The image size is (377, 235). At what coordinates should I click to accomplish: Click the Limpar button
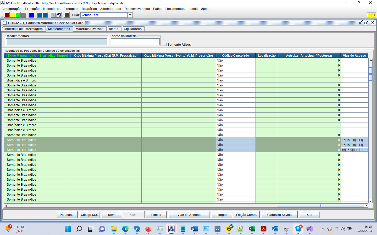point(222,215)
